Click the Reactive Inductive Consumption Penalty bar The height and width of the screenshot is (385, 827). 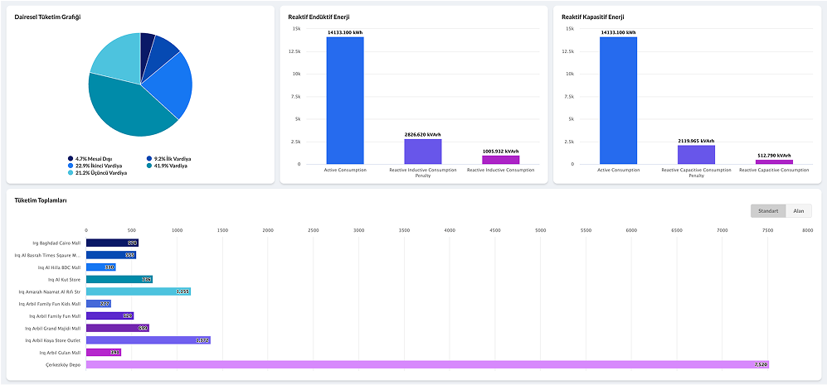click(x=422, y=151)
